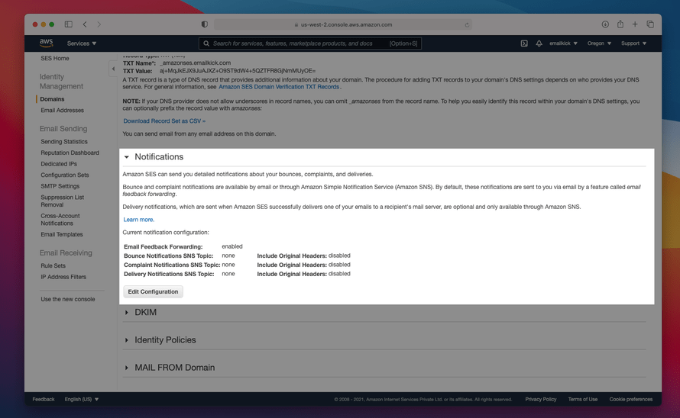This screenshot has height=418, width=680.
Task: Open the Oregon region dropdown
Action: tap(599, 43)
